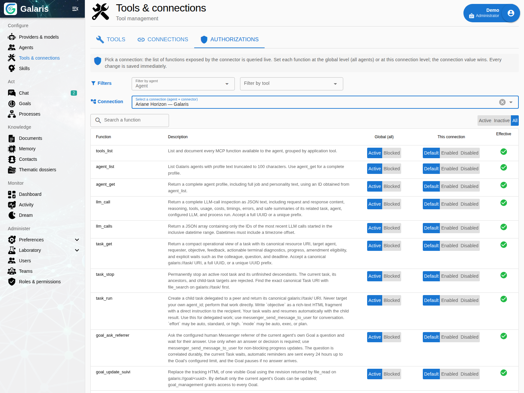Open the Users icon in sidebar
Screen dimensions: 524x393
(12, 261)
